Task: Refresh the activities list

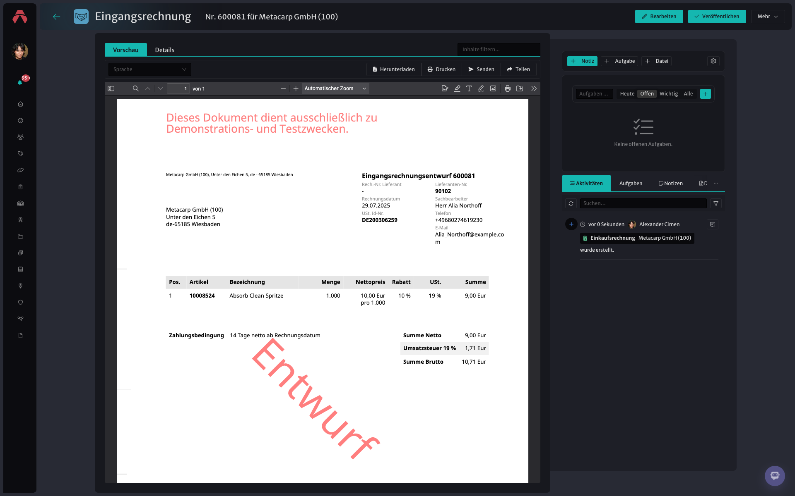Action: [x=571, y=203]
